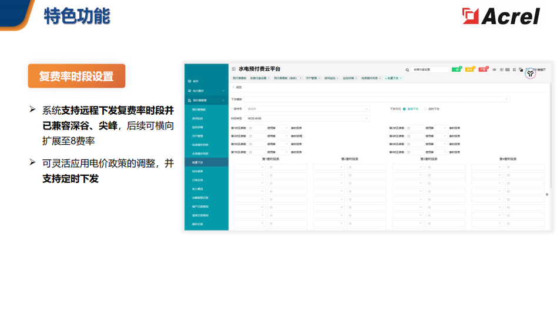Click the header search input field
Image resolution: width=557 pixels, height=310 pixels.
430,69
